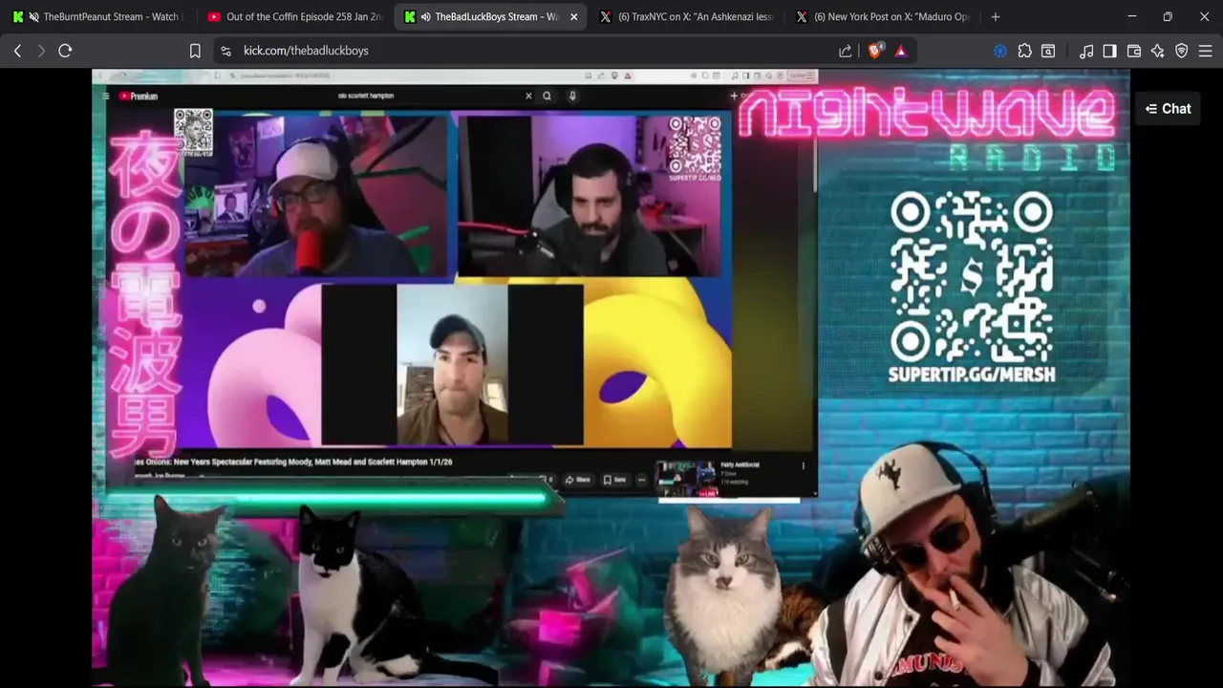Open the browser hamburger menu
Viewport: 1223px width, 688px height.
1206,51
